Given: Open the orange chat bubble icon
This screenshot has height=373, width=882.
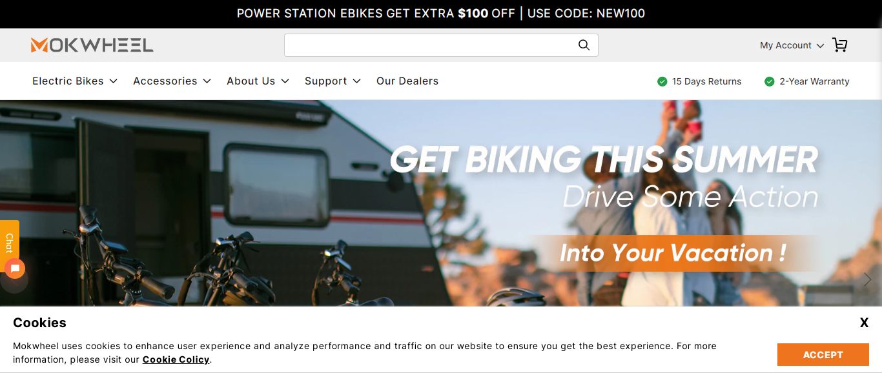Looking at the screenshot, I should [x=15, y=268].
